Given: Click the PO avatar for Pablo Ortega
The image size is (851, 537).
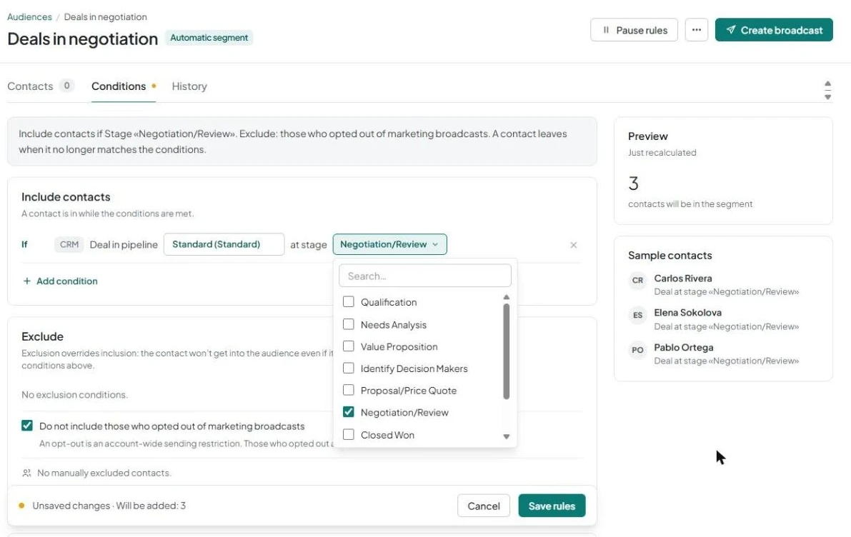Looking at the screenshot, I should [637, 350].
